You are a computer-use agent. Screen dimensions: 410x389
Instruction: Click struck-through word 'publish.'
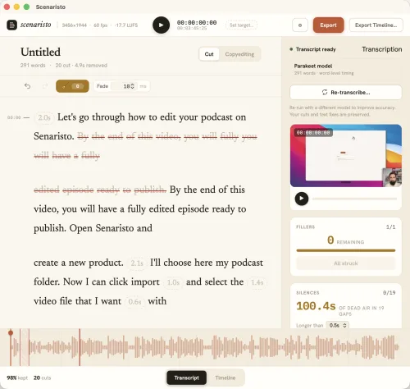coord(150,190)
